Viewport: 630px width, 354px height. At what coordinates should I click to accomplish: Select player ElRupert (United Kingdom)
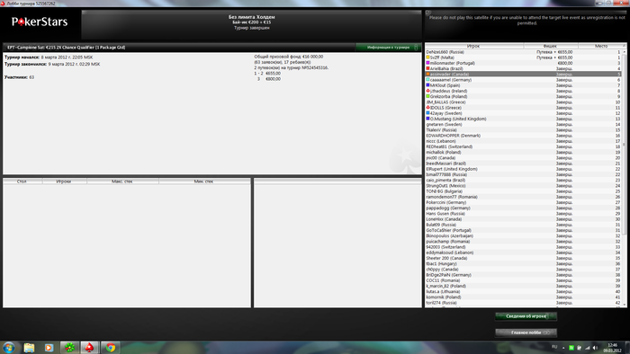tap(524, 169)
